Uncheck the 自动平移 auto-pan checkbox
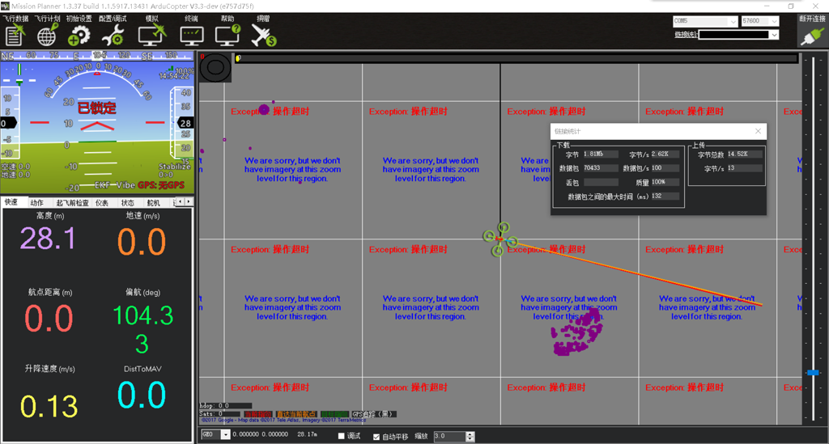Viewport: 829px width, 444px height. 376,437
